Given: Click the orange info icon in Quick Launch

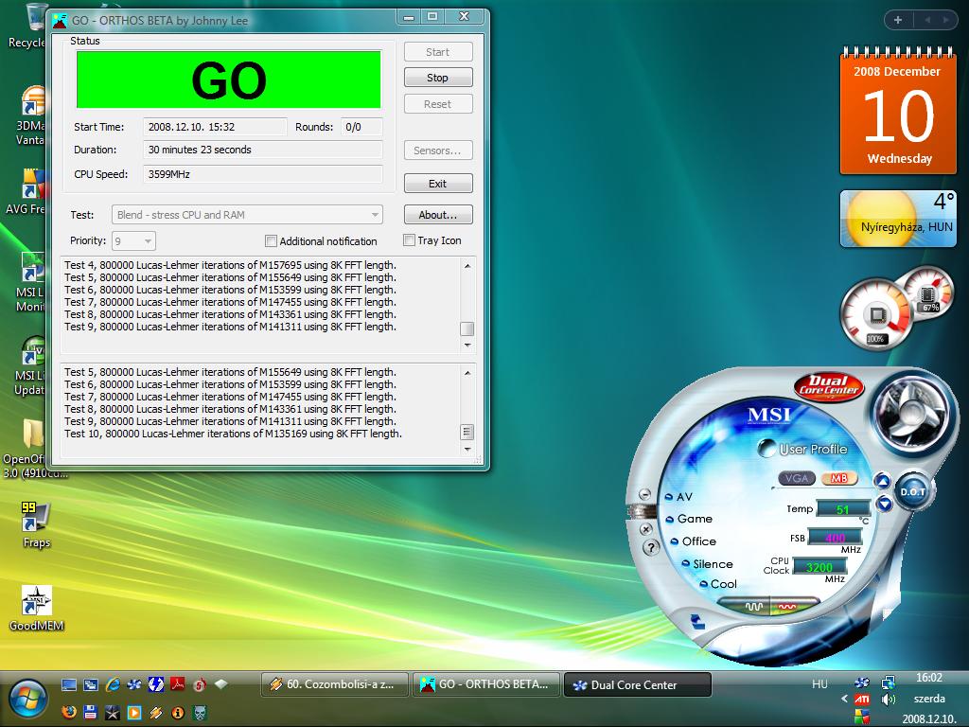Looking at the screenshot, I should [178, 713].
